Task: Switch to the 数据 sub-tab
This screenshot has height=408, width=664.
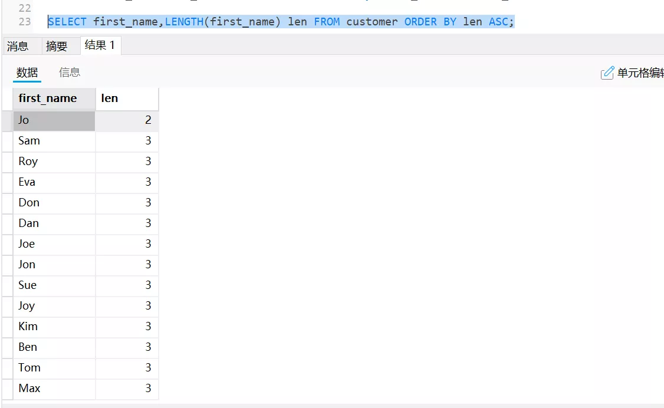Action: tap(27, 73)
